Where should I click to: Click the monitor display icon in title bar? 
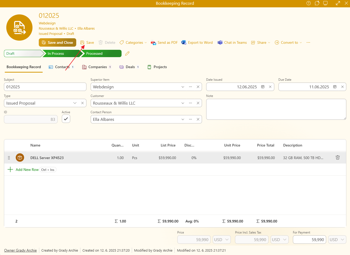click(325, 3)
